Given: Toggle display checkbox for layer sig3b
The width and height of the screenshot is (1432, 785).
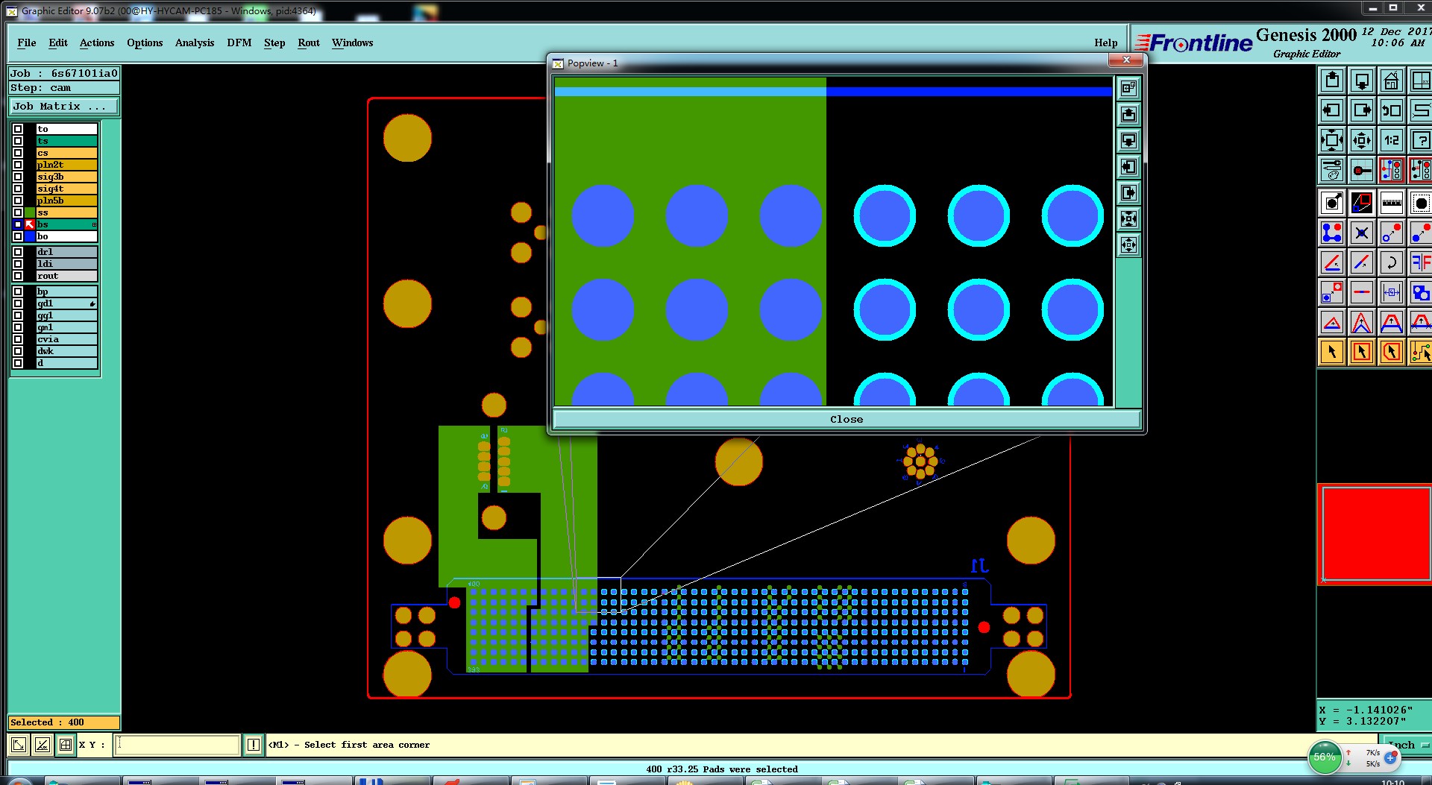Looking at the screenshot, I should [18, 177].
